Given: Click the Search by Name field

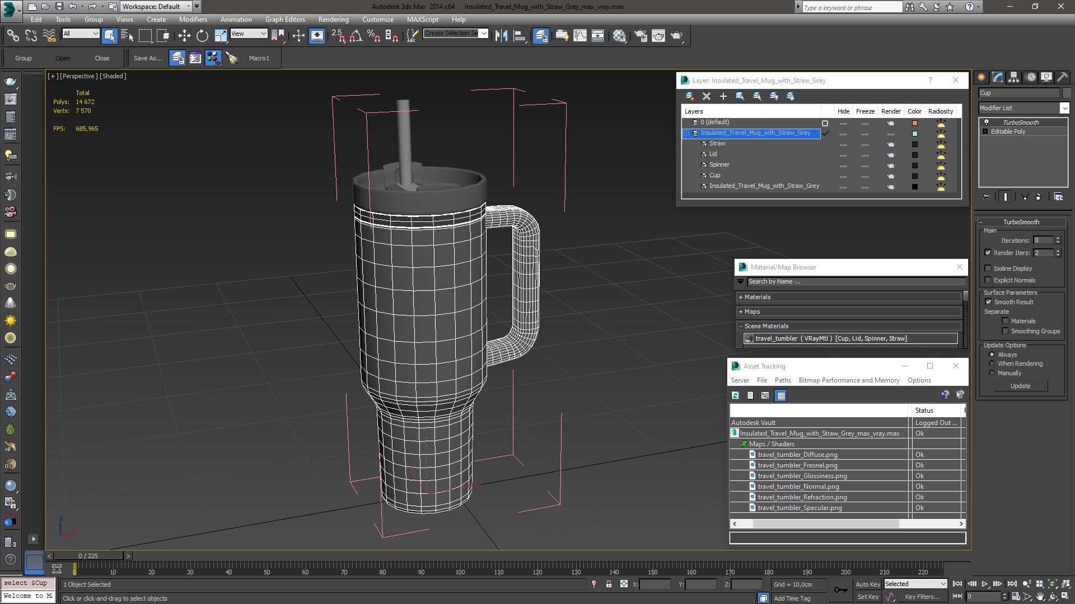Looking at the screenshot, I should tap(856, 282).
